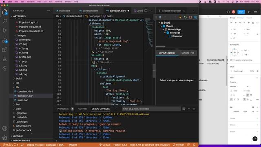Split the editor to the right
This screenshot has height=147, width=261.
(146, 11)
